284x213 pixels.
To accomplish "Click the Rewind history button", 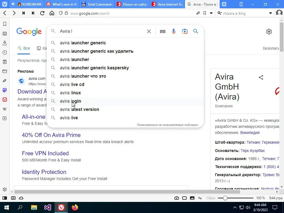I will click(24, 13).
